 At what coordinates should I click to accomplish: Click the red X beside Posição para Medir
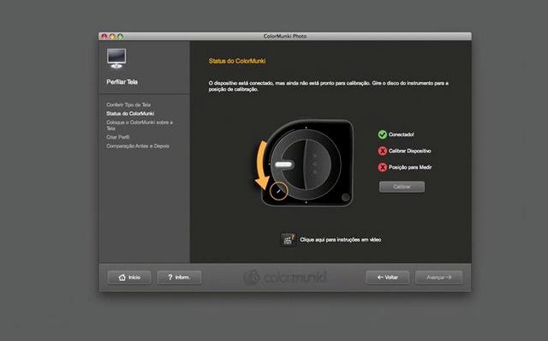coord(383,167)
